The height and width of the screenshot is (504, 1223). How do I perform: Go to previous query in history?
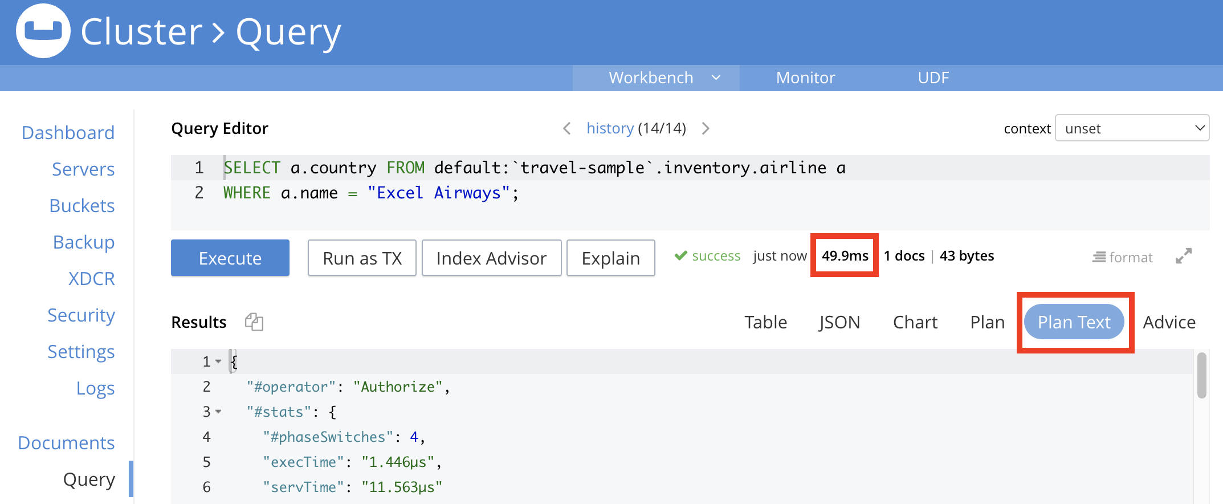click(x=566, y=128)
